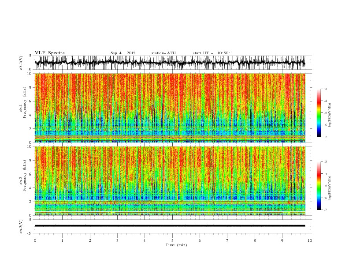Click the 'VLF Spectra' title text
The width and height of the screenshot is (349, 270).
point(50,53)
